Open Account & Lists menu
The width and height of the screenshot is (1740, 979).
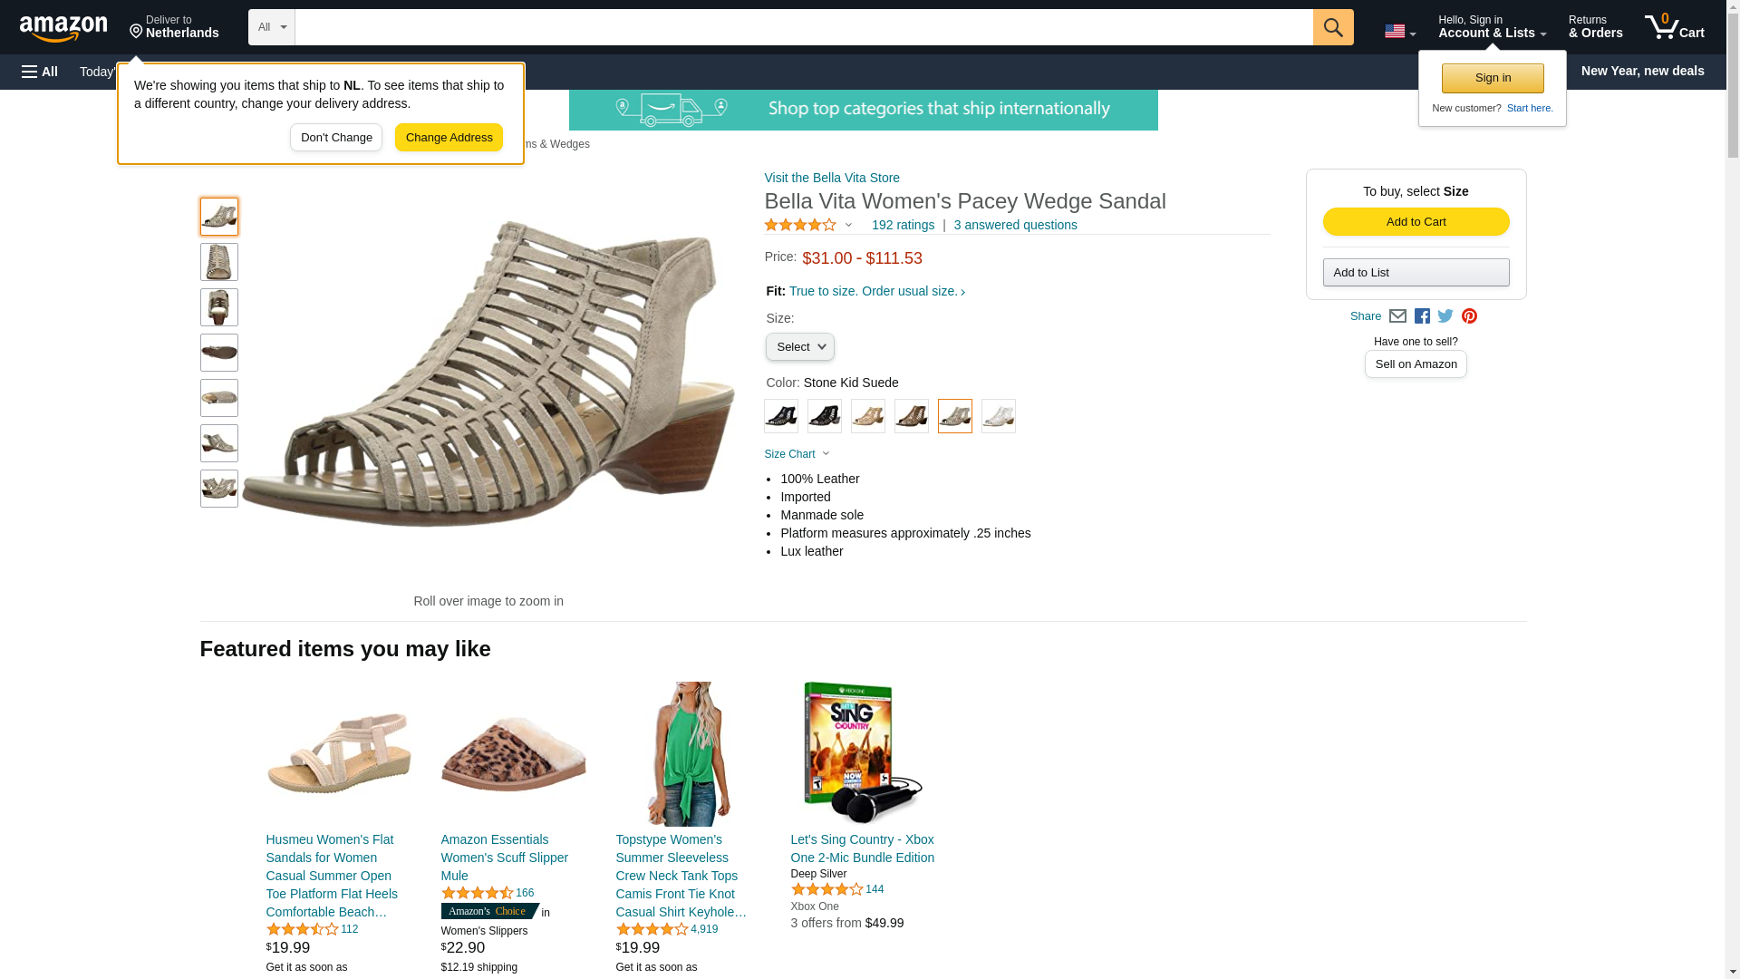(1492, 27)
